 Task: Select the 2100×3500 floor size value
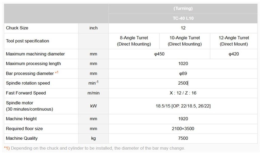click(183, 129)
